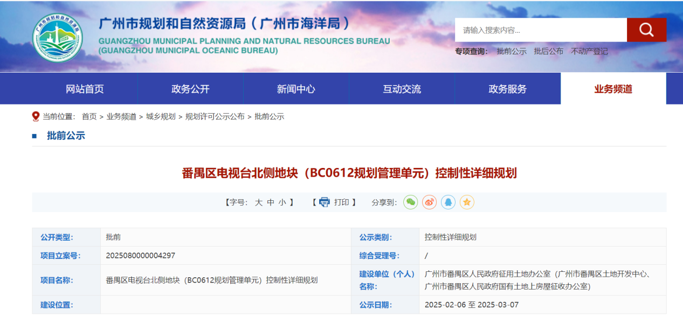Click the 综合受理号 label cell
The image size is (683, 323).
385,255
